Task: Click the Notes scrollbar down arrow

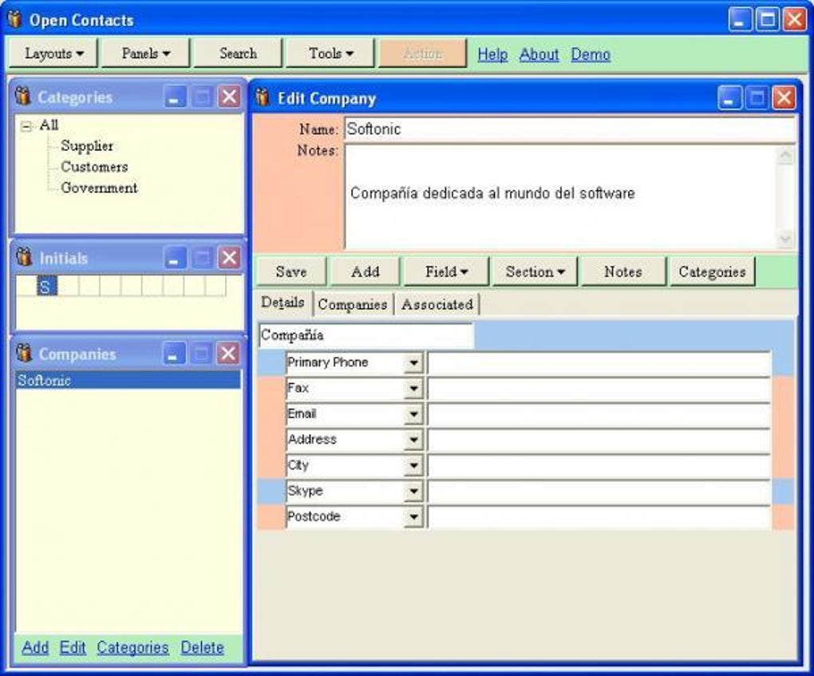Action: (x=785, y=239)
